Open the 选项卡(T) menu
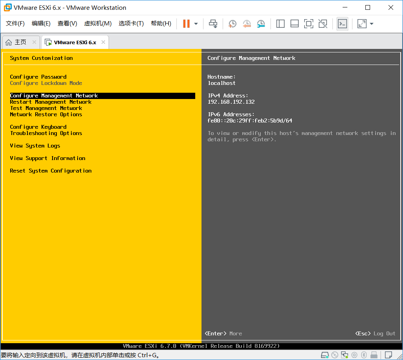Image resolution: width=403 pixels, height=360 pixels. pos(131,23)
